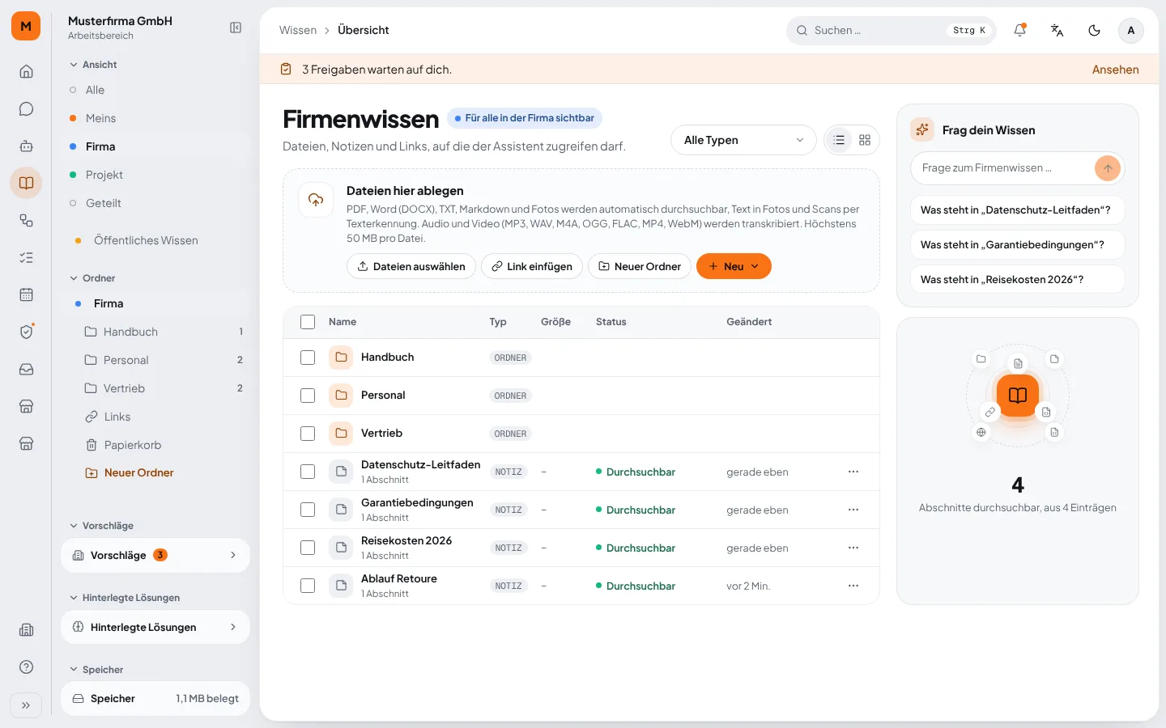Check the Garantiebedingungen row checkbox
This screenshot has height=728, width=1166.
(x=308, y=510)
